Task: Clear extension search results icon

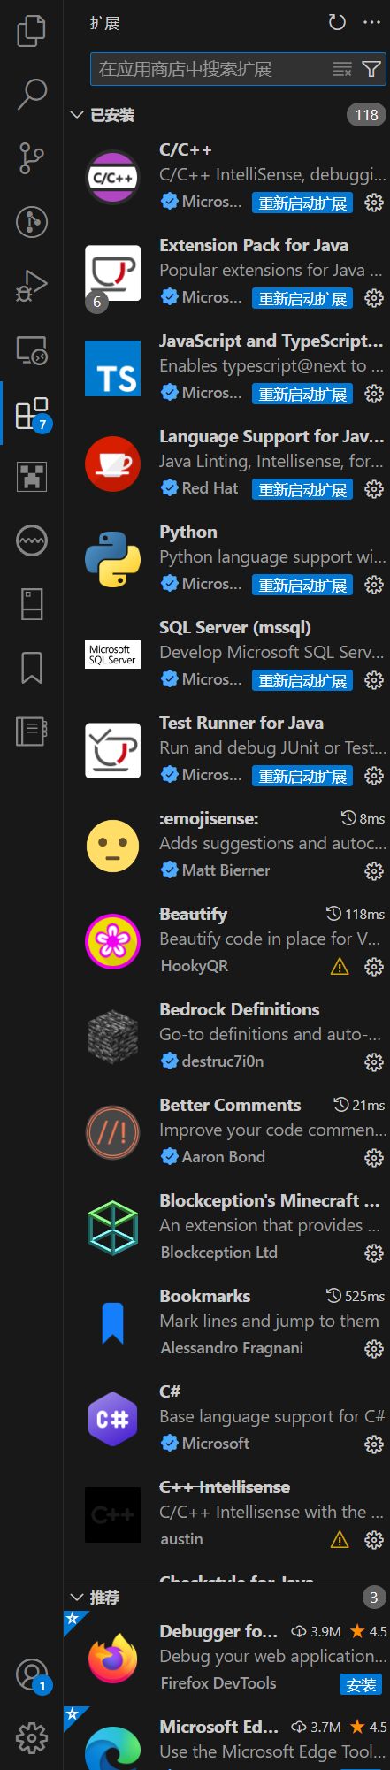Action: tap(341, 69)
